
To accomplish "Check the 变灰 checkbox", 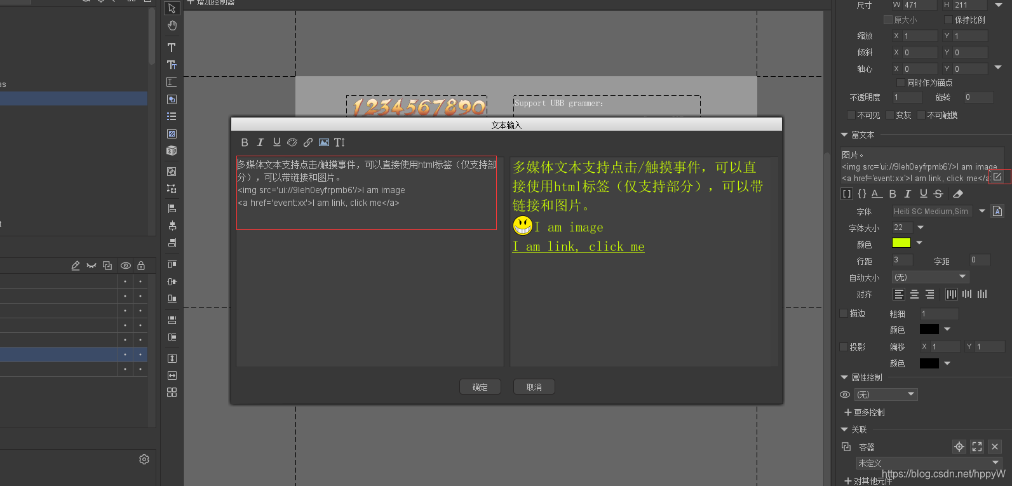I will coord(890,115).
